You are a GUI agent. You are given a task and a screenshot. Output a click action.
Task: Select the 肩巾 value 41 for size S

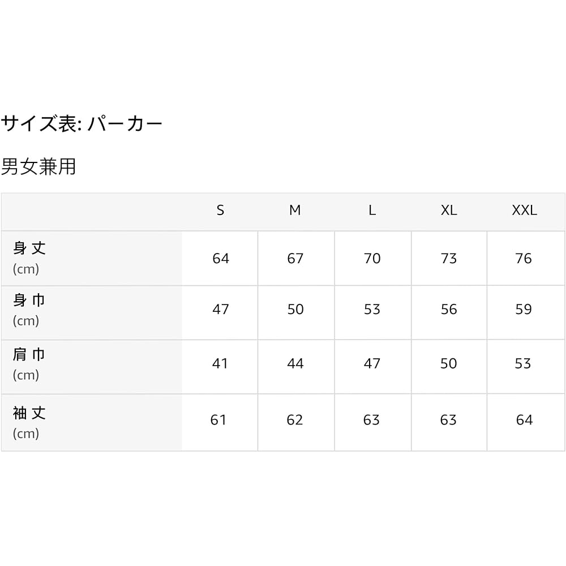220,364
